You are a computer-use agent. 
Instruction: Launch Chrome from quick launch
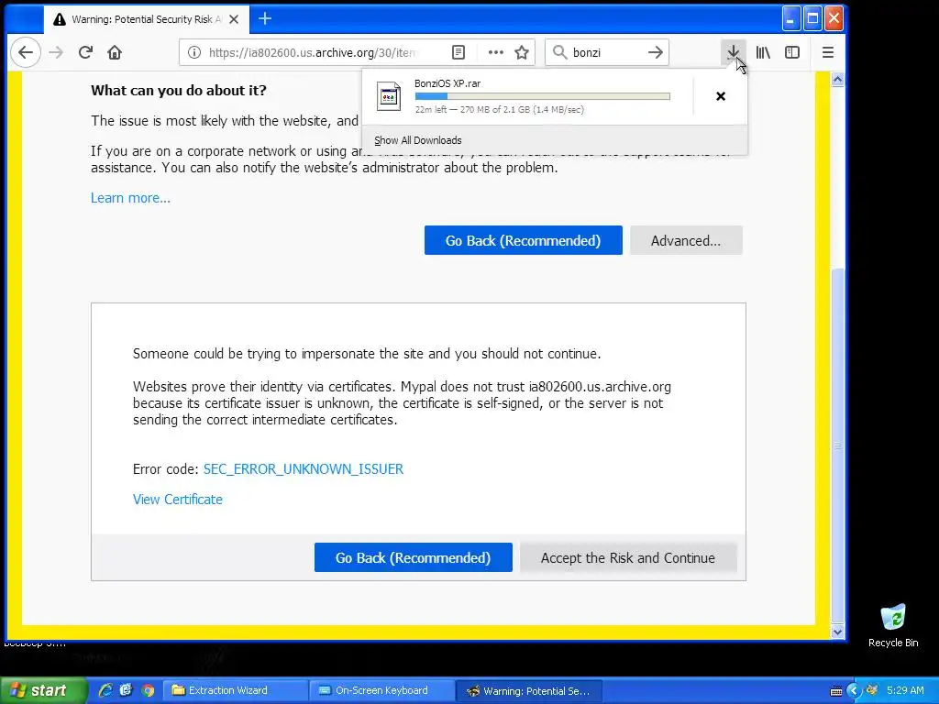coord(148,690)
